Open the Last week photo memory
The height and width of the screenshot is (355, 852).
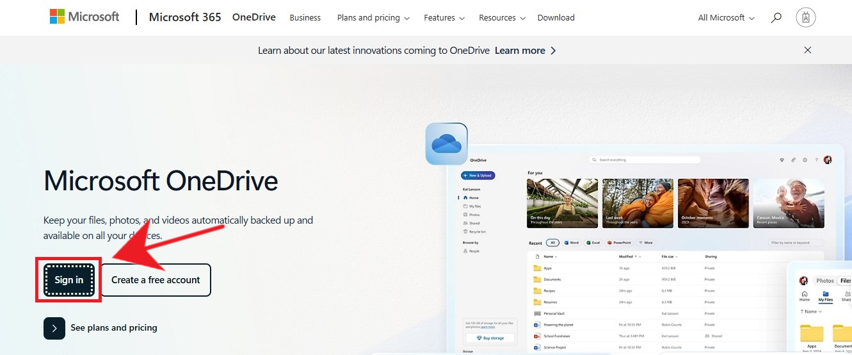[x=638, y=203]
